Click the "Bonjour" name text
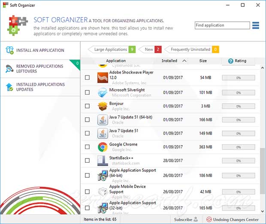 [116, 104]
